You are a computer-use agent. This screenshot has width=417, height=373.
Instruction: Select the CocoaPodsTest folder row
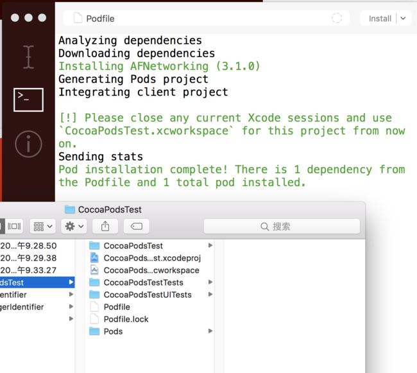click(x=150, y=245)
